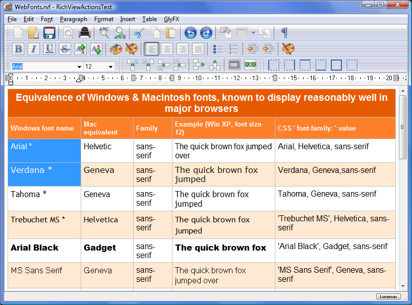Click the first-line indent marker on the ruler
The width and height of the screenshot is (412, 305).
(11, 76)
